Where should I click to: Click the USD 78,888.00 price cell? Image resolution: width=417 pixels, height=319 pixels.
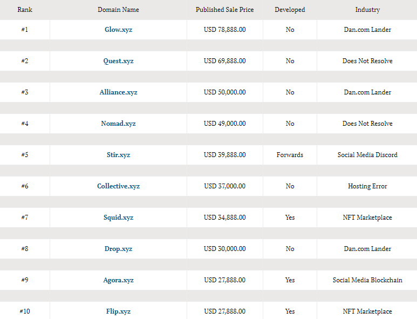(x=224, y=30)
